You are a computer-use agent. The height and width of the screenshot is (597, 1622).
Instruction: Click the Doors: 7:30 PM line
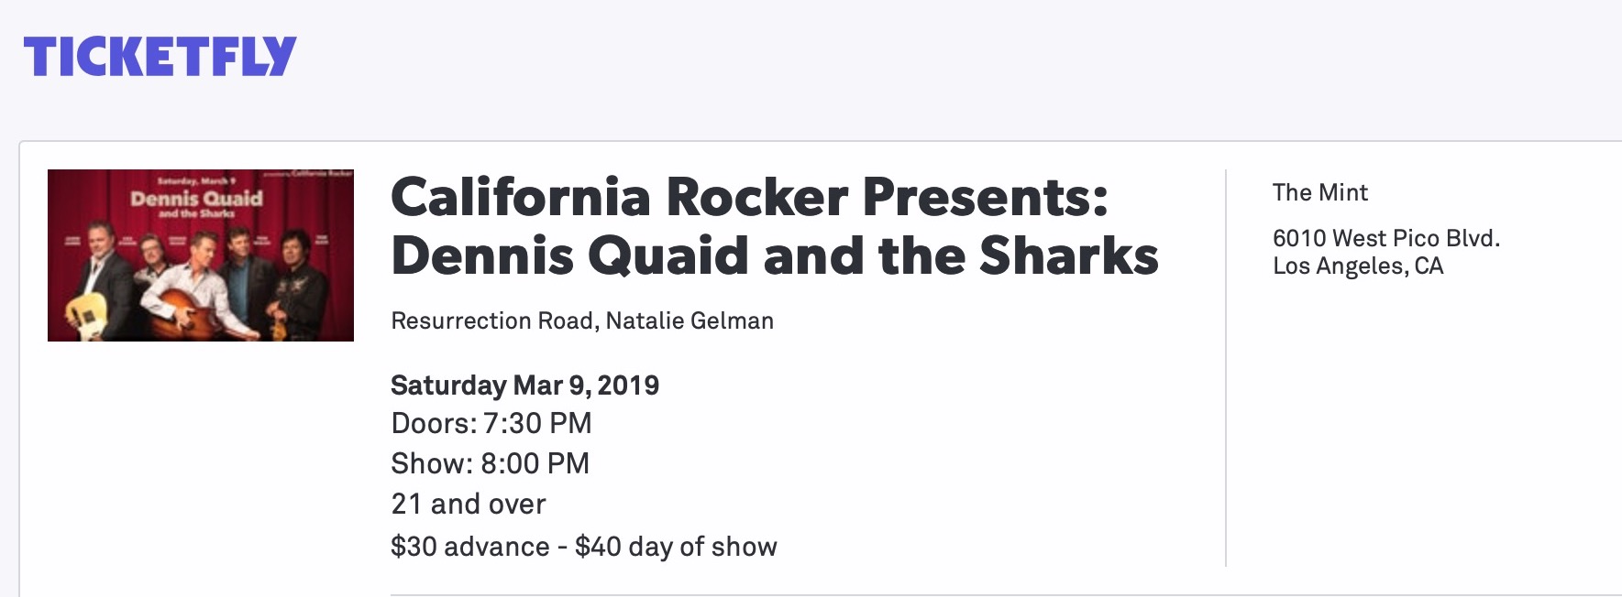[x=491, y=424]
